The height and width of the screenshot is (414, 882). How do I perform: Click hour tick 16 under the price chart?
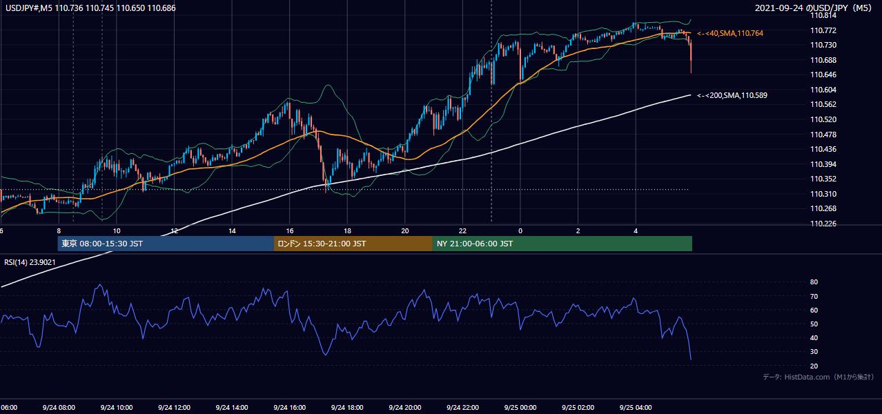point(290,230)
